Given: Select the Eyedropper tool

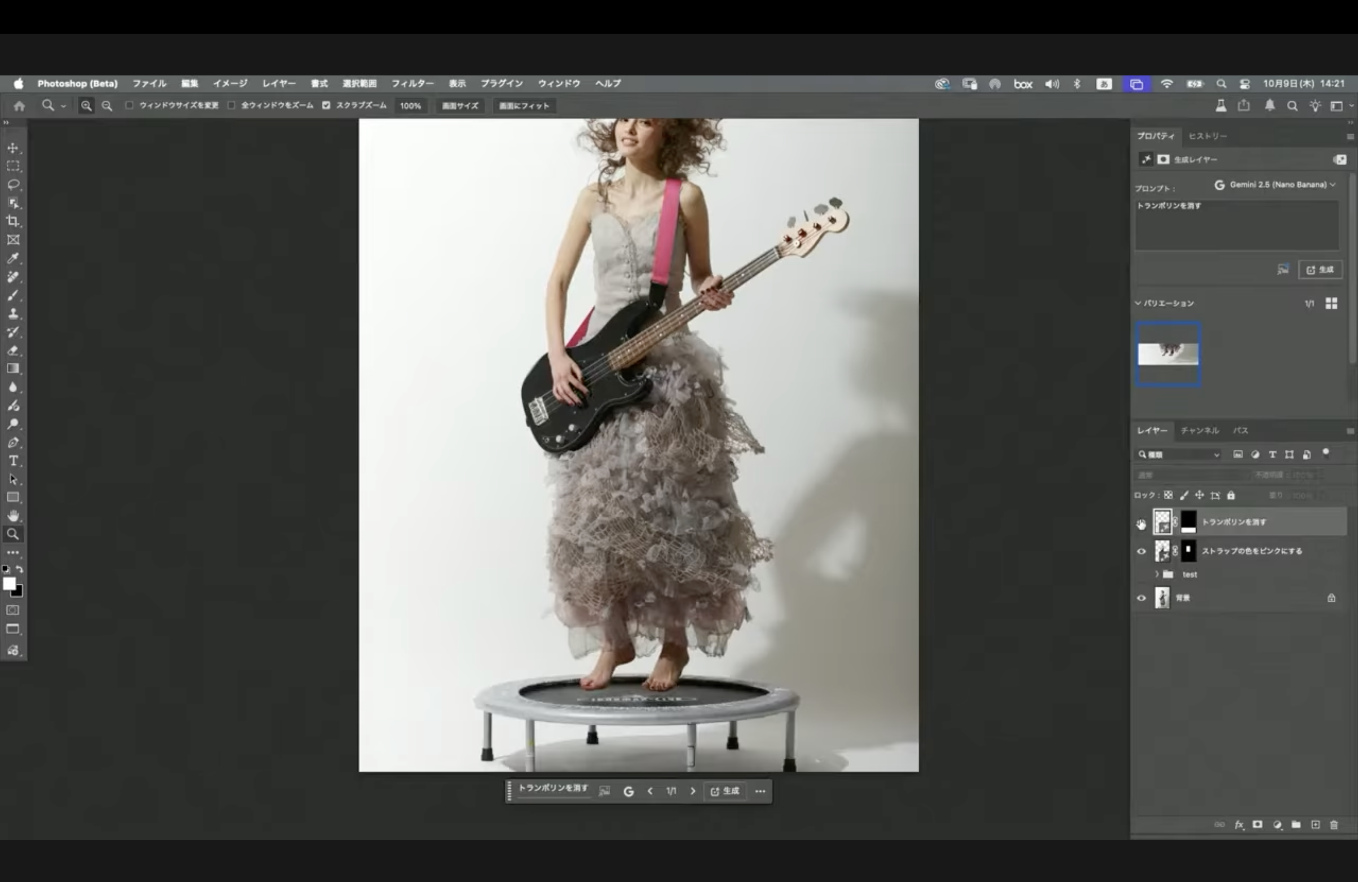Looking at the screenshot, I should coord(13,258).
